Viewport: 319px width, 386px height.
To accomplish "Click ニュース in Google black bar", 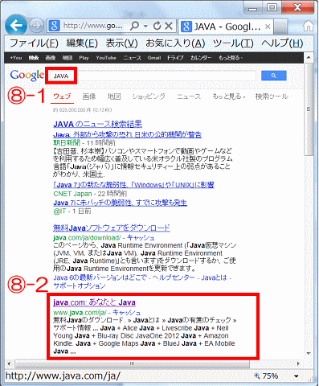I will pyautogui.click(x=132, y=58).
